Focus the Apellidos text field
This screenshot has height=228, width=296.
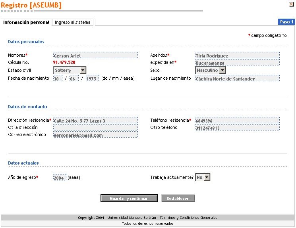(x=237, y=56)
